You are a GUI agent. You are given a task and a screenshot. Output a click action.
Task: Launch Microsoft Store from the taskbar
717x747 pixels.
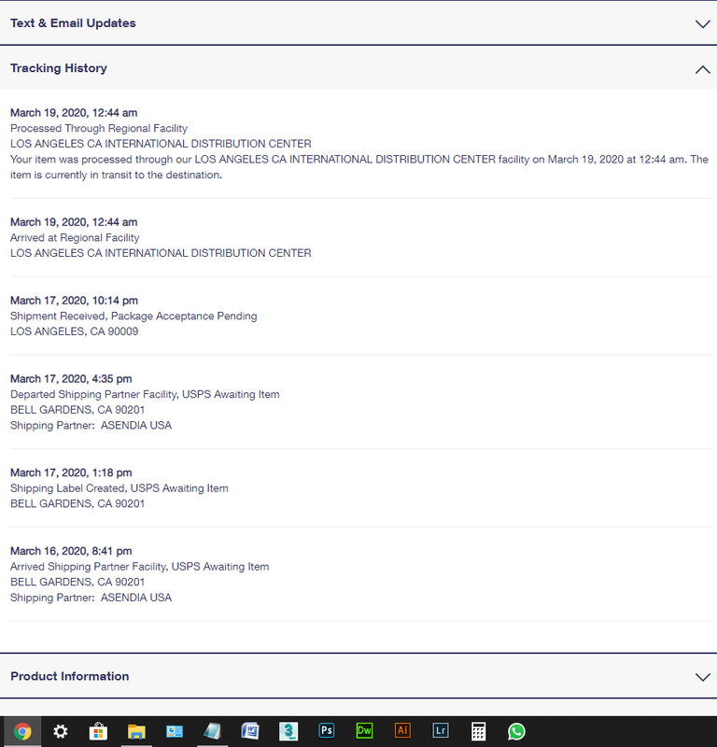98,731
